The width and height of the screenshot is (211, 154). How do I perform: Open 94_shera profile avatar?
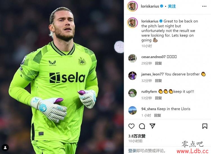pos(133,111)
